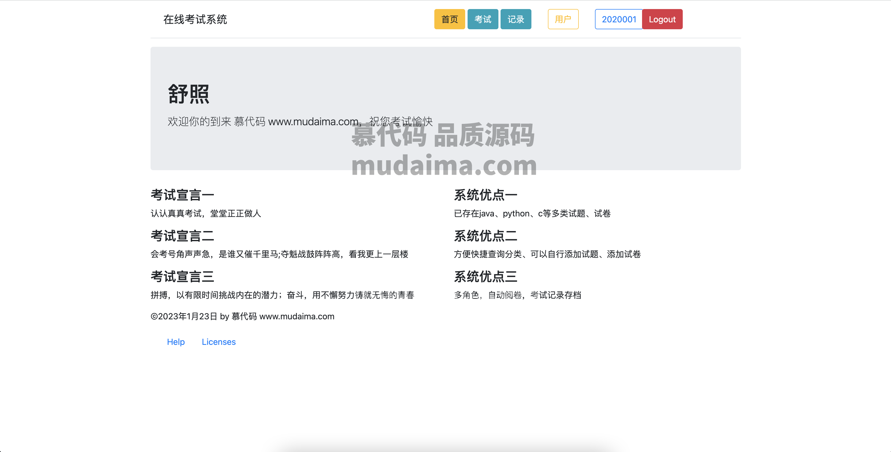Go to the 首页 home page
Viewport: 891px width, 452px height.
pyautogui.click(x=449, y=19)
